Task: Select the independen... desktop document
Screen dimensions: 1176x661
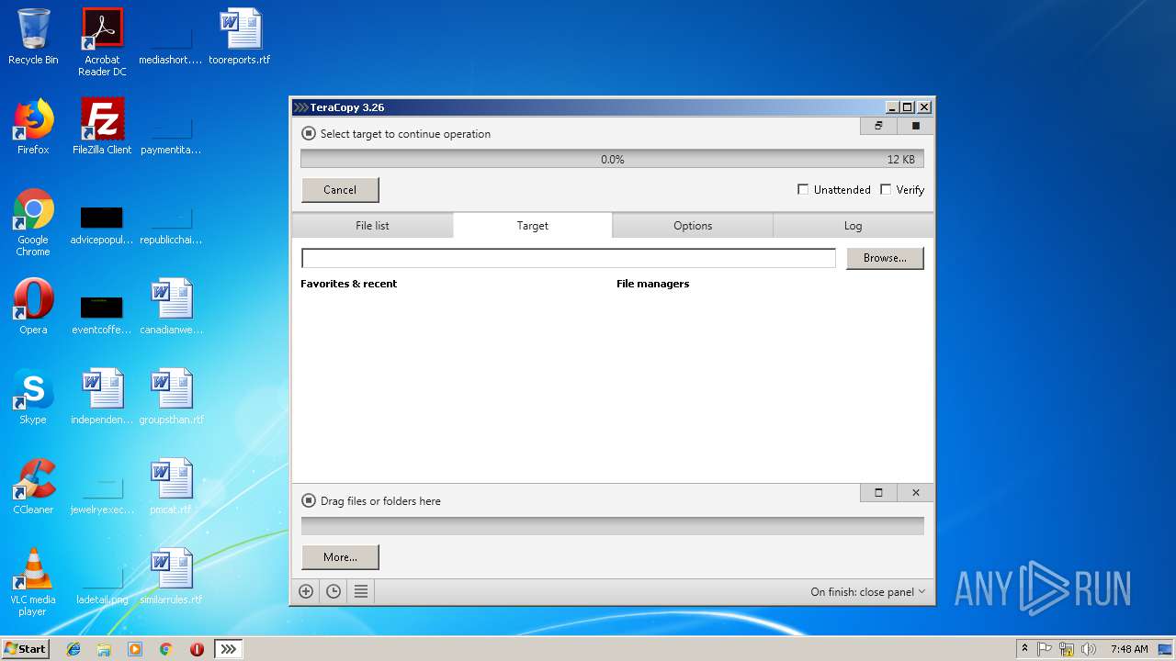Action: click(x=102, y=397)
